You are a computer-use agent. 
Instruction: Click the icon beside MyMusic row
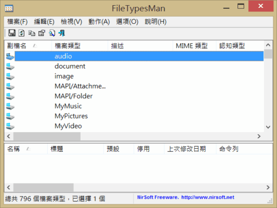pyautogui.click(x=10, y=106)
